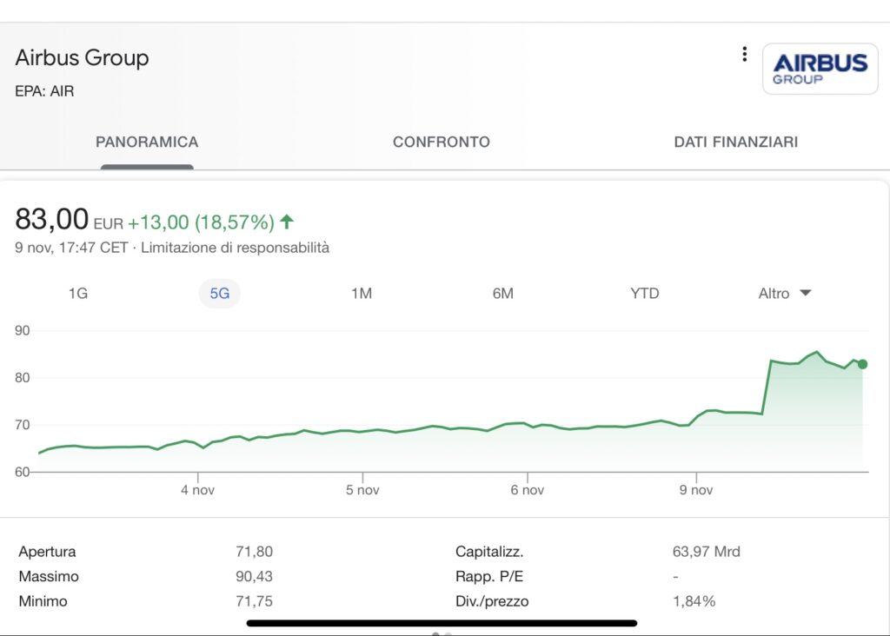890x636 pixels.
Task: Select the 6M time range
Action: tap(503, 294)
